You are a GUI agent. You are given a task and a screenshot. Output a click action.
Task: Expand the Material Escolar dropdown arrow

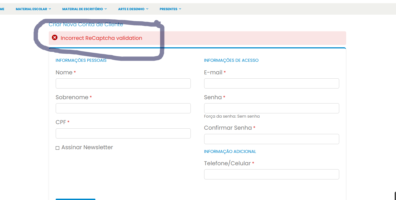[50, 9]
